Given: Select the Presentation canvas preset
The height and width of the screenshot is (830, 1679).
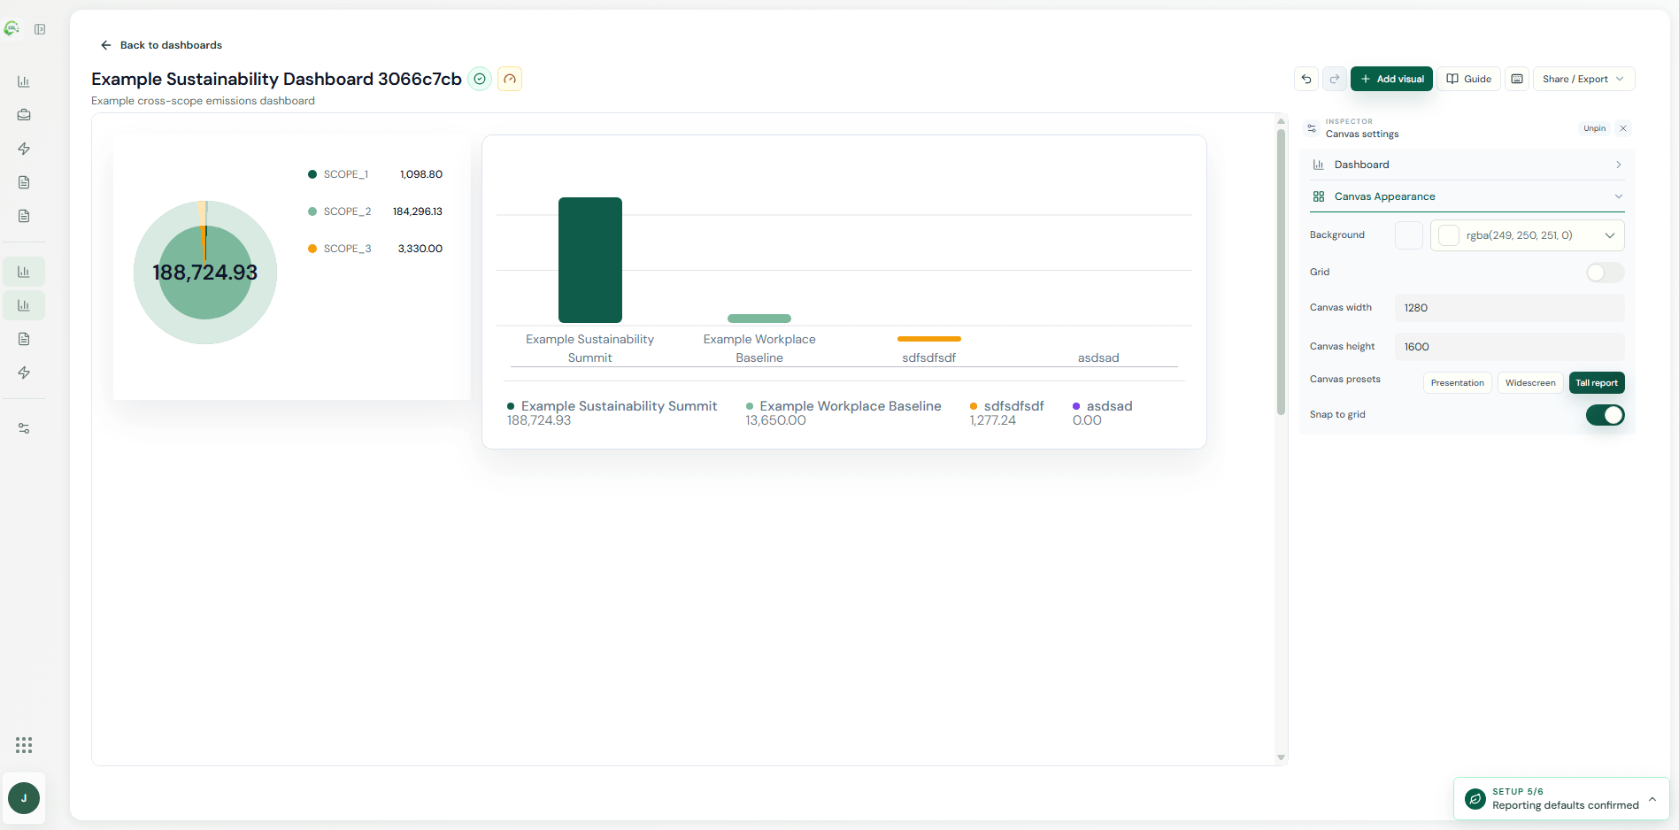Looking at the screenshot, I should 1458,383.
